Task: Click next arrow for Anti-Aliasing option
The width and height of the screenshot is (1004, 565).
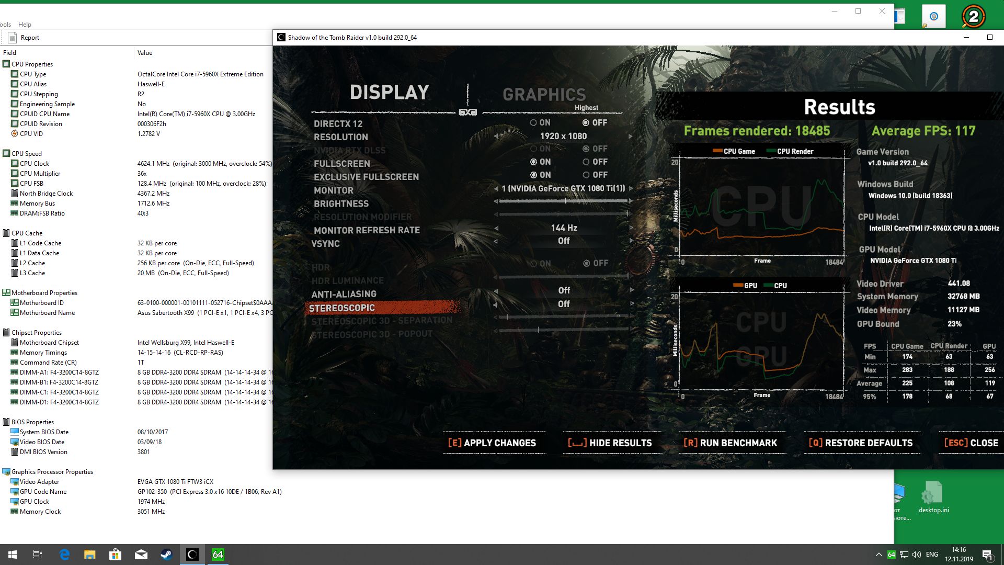Action: click(x=632, y=290)
